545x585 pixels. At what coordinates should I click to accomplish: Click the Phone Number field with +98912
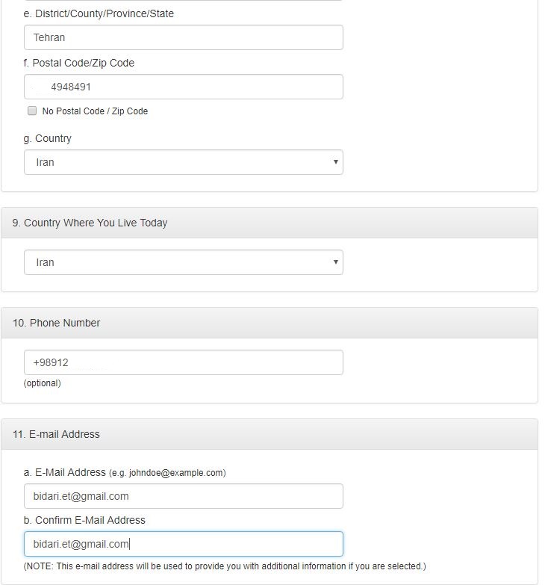point(183,362)
